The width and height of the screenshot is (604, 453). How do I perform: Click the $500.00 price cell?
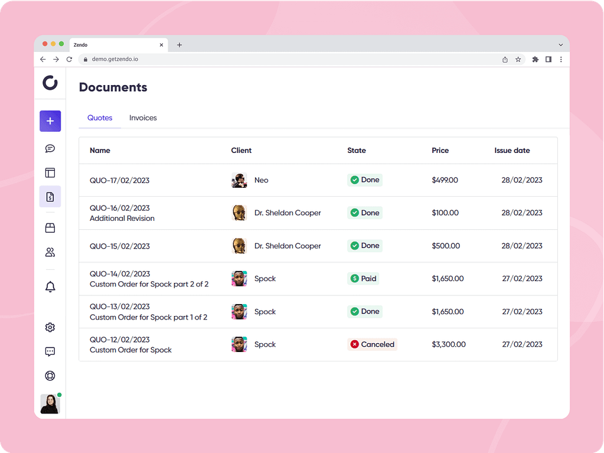click(446, 246)
